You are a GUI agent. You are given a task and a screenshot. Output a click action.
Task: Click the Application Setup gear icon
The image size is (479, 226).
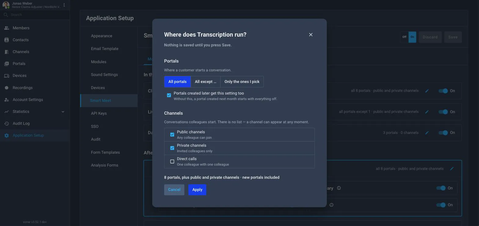pos(6,135)
